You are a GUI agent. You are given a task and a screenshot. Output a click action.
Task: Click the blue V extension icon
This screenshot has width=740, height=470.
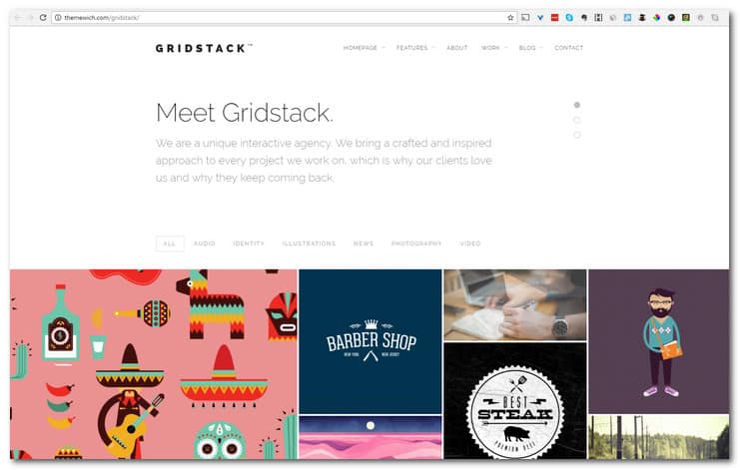(540, 17)
